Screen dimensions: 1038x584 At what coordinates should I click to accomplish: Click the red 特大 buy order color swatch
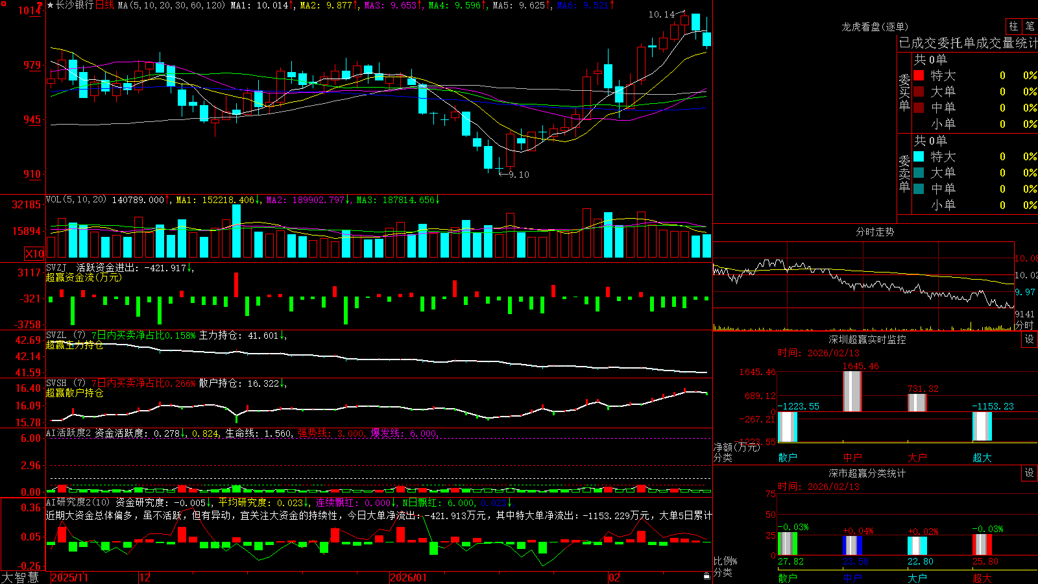click(x=919, y=76)
